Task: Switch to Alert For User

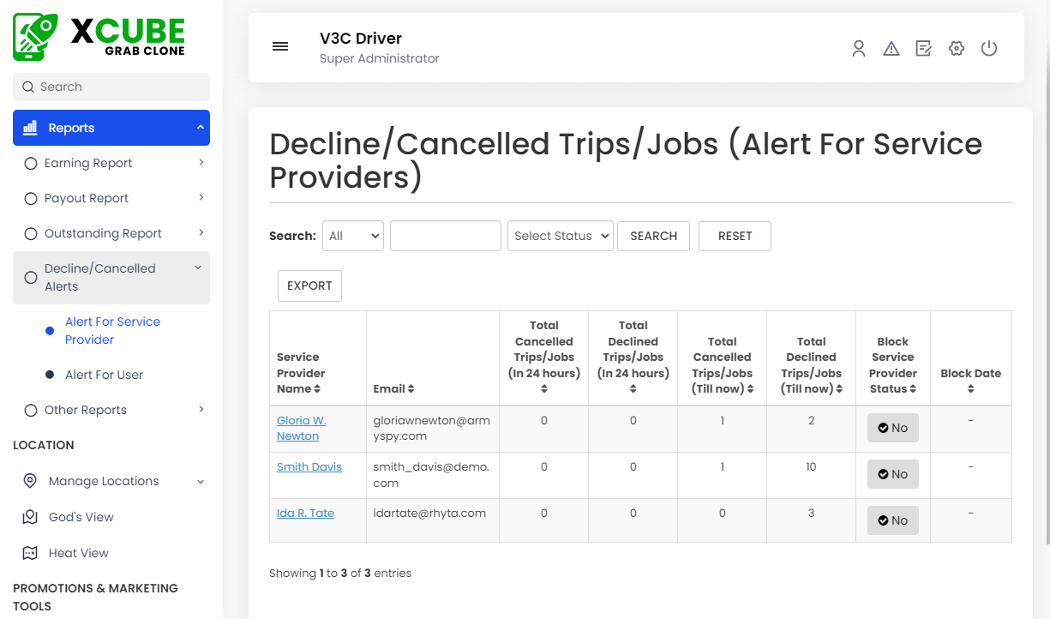Action: [104, 375]
